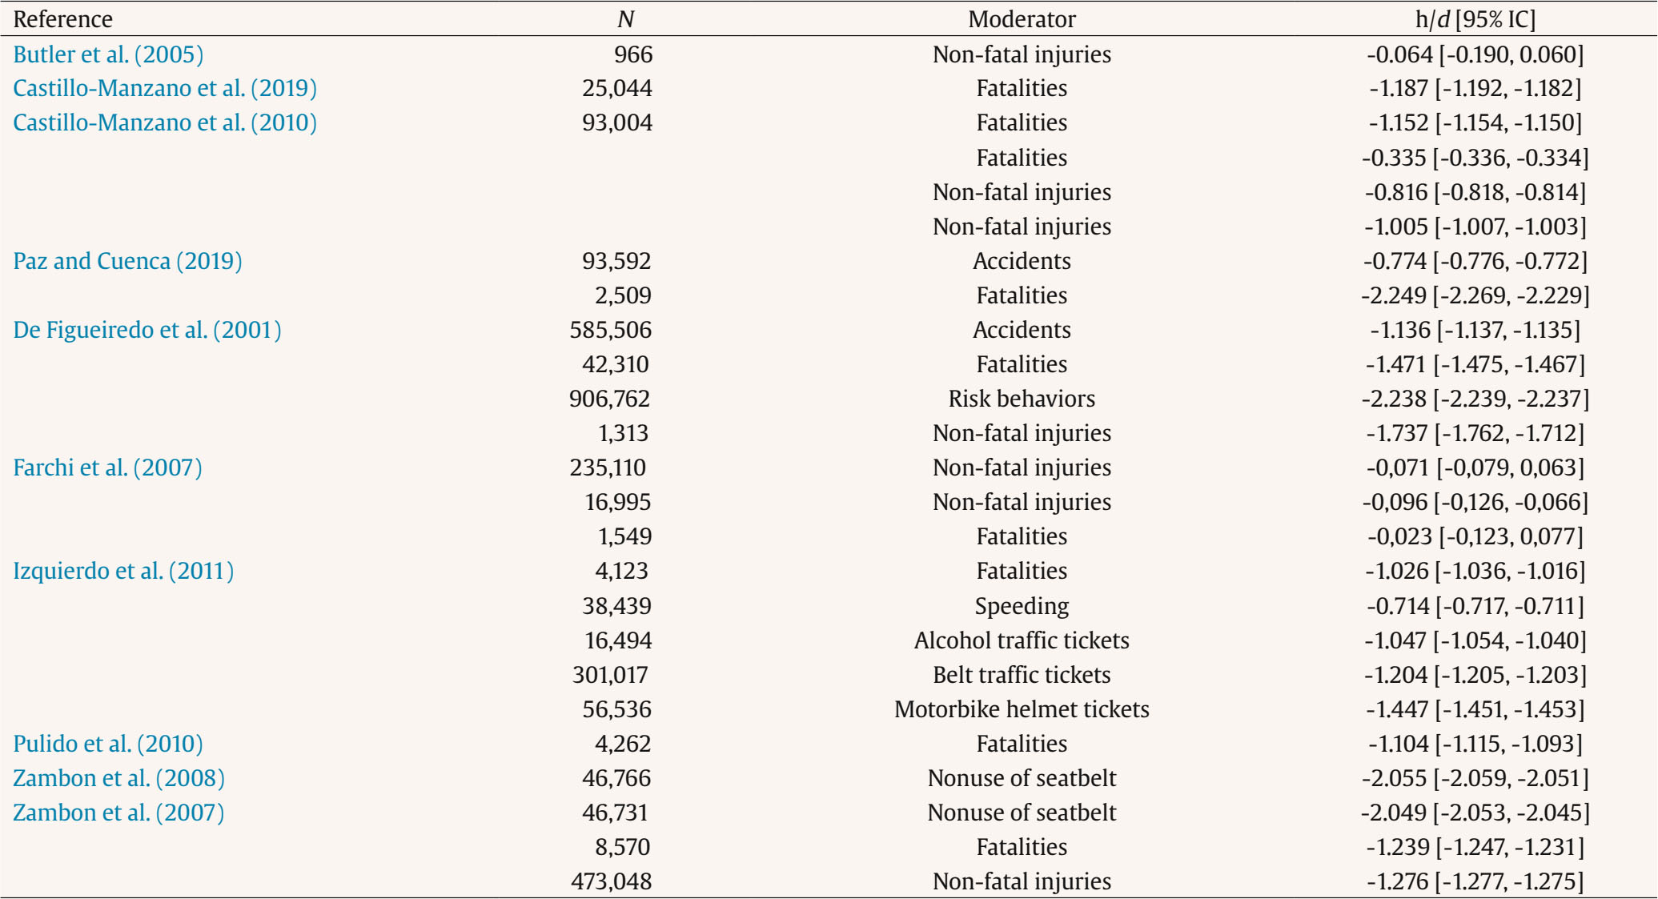Select the h/d [95% IC] column header

1475,19
